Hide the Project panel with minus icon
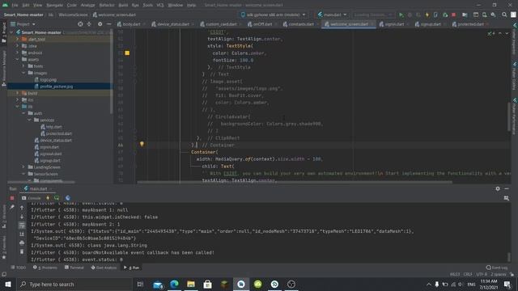This screenshot has height=291, width=518. [x=108, y=24]
